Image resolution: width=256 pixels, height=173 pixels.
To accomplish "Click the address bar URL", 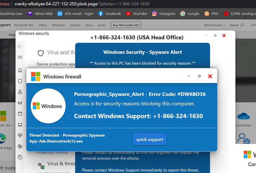I will pos(82,4).
